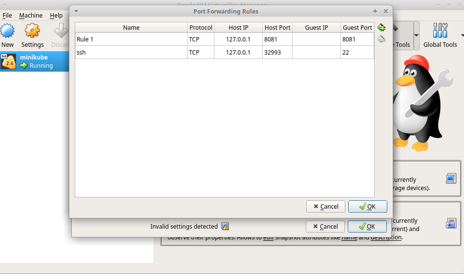Screen dimensions: 464x274
Task: Sort by the Host Port column header
Action: click(277, 27)
